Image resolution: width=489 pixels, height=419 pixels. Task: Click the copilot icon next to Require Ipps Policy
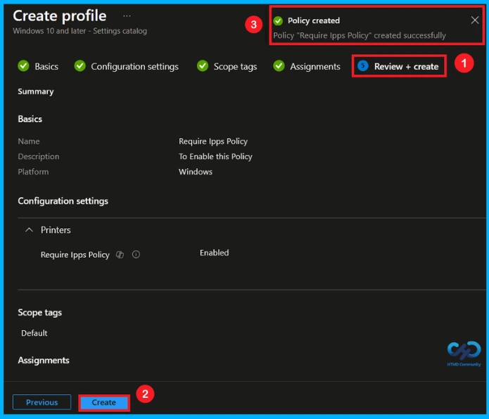(120, 255)
